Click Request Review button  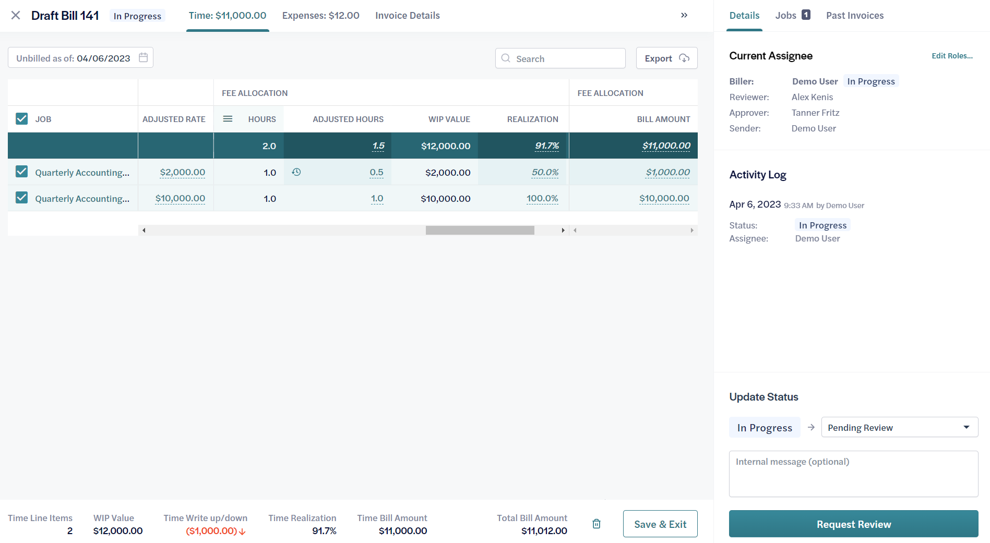(x=854, y=524)
